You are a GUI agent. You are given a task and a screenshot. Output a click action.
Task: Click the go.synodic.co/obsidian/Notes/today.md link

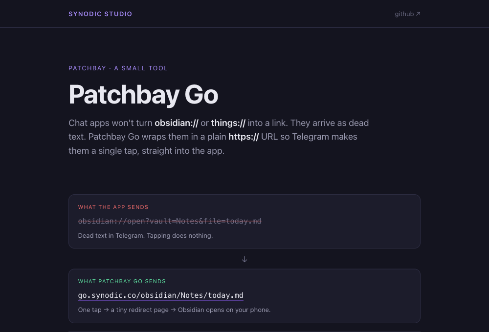pyautogui.click(x=160, y=295)
